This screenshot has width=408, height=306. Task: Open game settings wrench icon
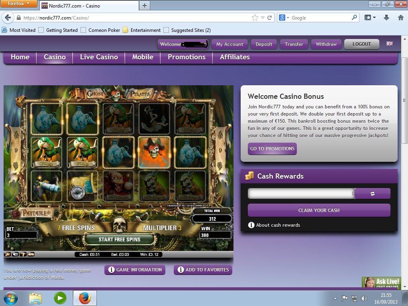[8, 254]
